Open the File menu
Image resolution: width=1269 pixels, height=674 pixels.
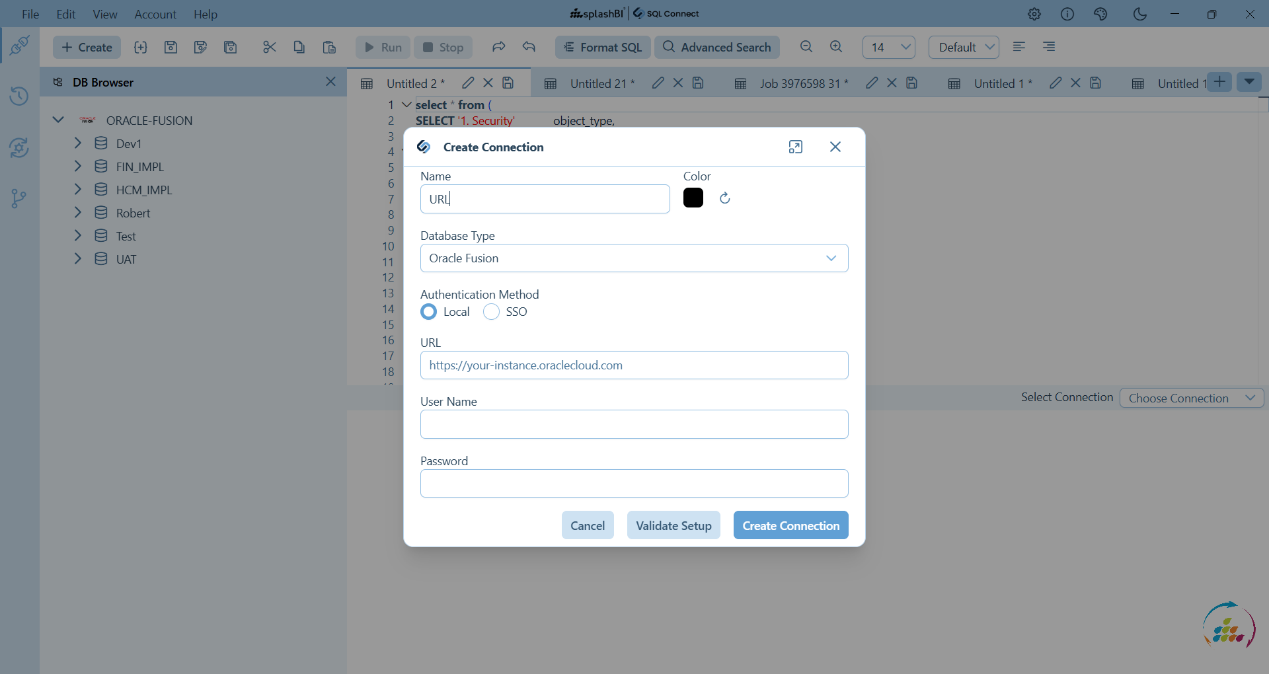(30, 14)
